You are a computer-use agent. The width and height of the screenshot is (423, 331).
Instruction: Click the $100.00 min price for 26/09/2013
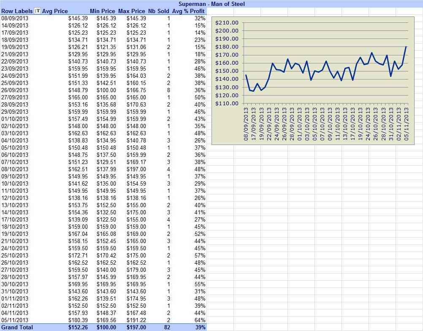[x=106, y=90]
